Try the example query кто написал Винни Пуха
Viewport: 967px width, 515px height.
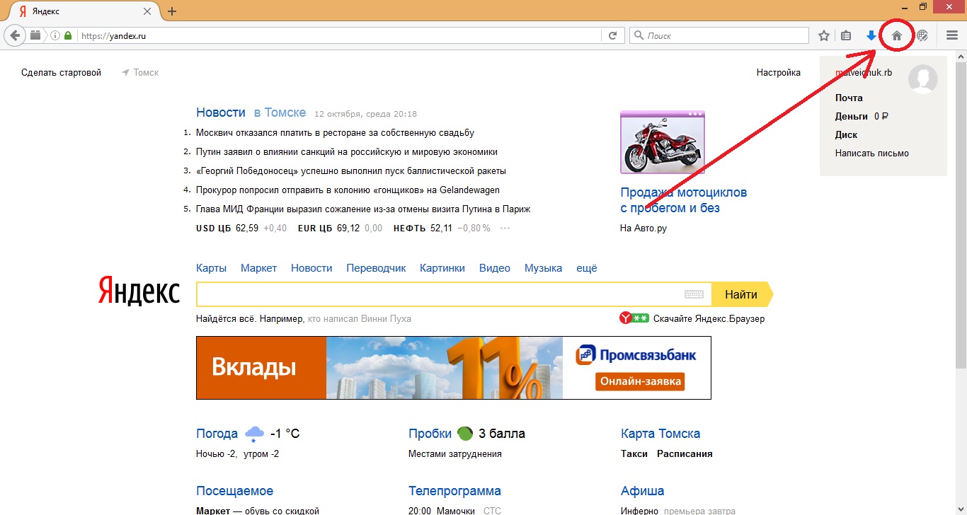click(x=358, y=319)
